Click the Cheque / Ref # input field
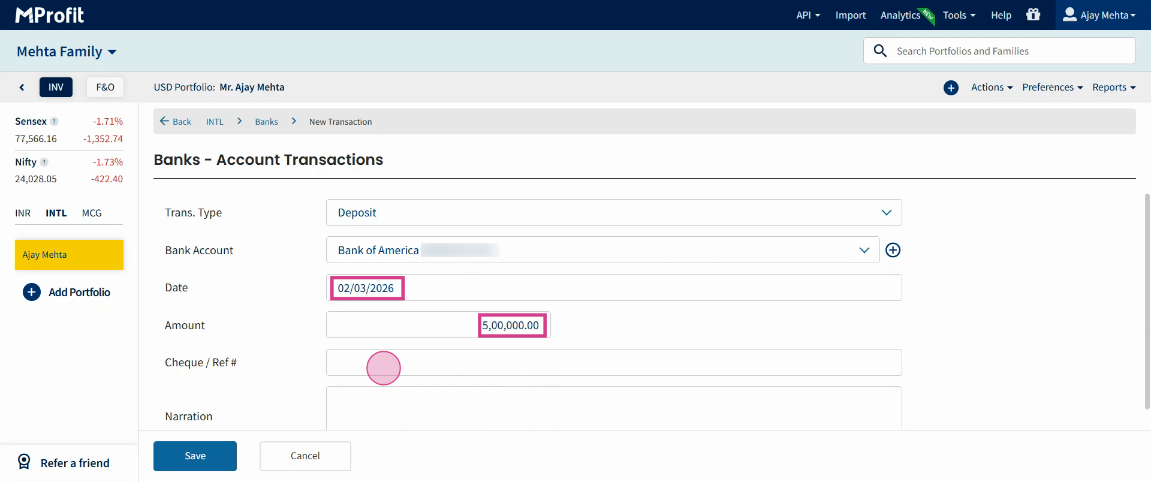 pyautogui.click(x=613, y=363)
